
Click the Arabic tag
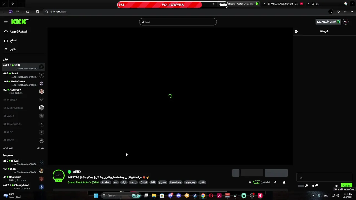click(106, 182)
